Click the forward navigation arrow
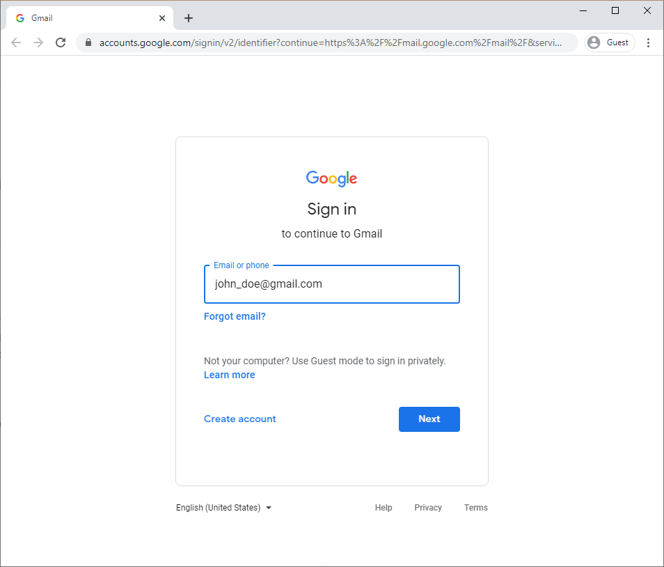The image size is (664, 567). pos(38,42)
